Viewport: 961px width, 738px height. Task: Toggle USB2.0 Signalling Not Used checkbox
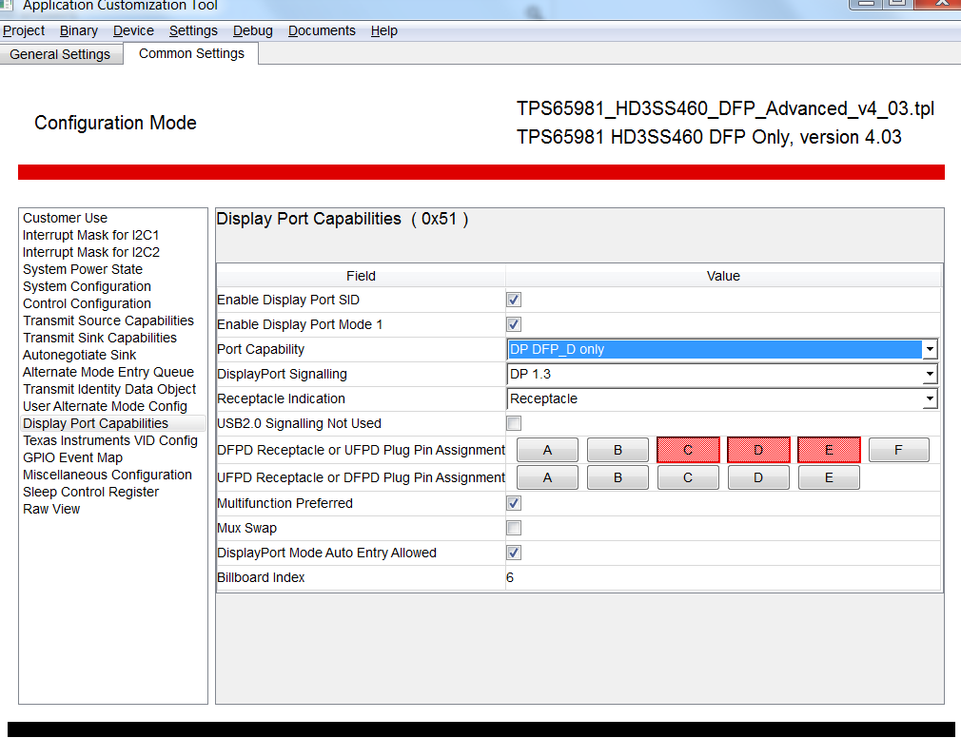(x=514, y=423)
